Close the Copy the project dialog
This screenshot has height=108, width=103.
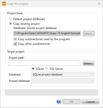(x=99, y=4)
